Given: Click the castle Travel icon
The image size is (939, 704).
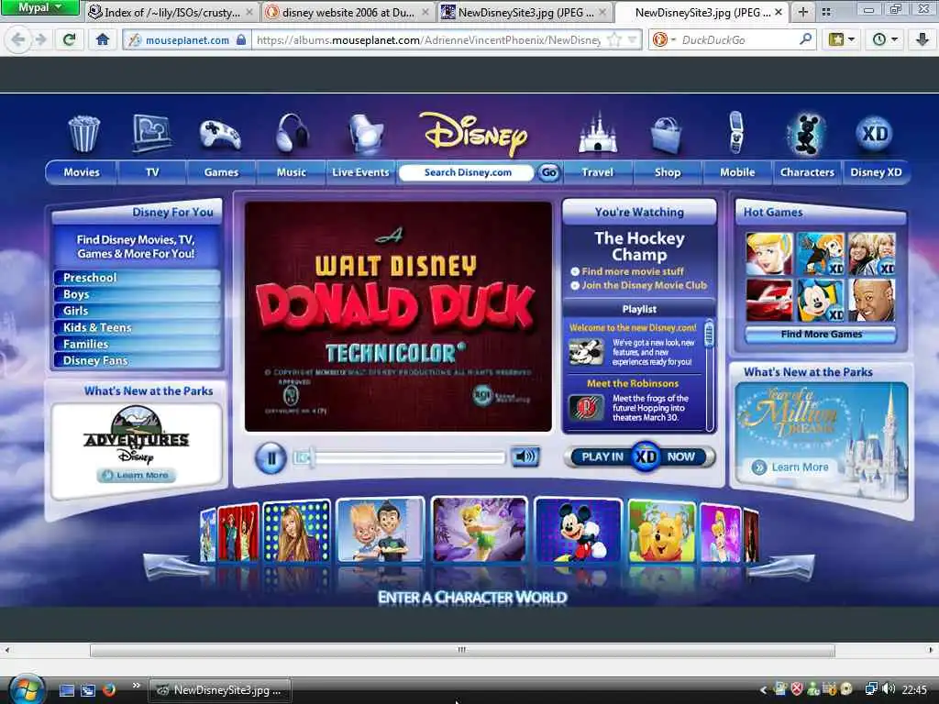Looking at the screenshot, I should click(597, 132).
